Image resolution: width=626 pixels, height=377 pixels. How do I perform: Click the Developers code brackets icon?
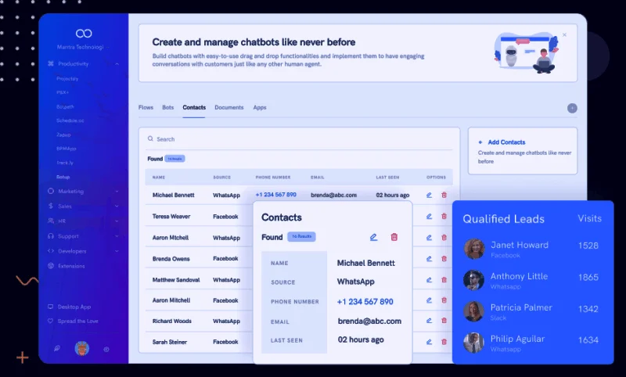(x=51, y=251)
